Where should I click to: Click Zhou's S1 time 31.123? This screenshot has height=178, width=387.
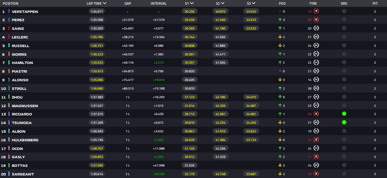tap(190, 97)
